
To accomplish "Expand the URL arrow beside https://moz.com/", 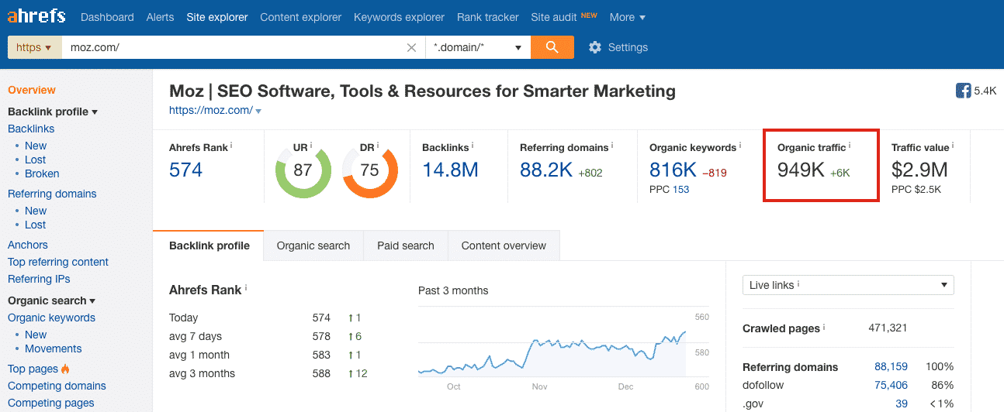I will (x=258, y=111).
